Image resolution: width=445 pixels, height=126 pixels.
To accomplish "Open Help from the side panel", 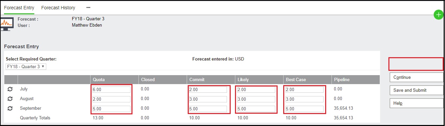I will pos(416,103).
